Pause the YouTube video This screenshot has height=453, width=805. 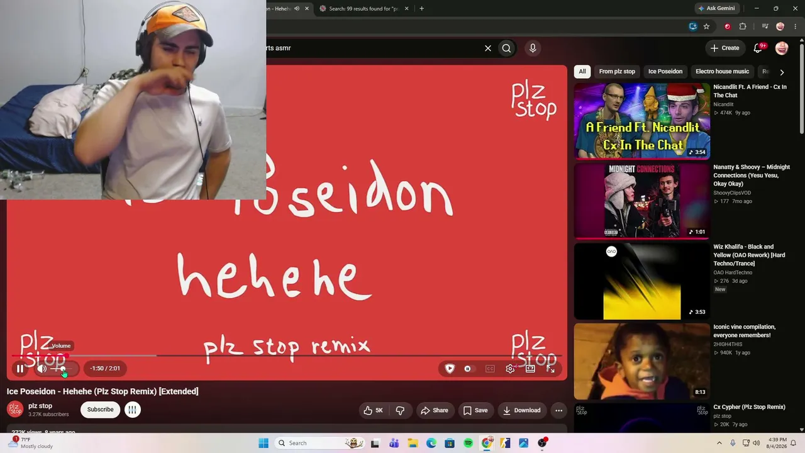pyautogui.click(x=20, y=369)
